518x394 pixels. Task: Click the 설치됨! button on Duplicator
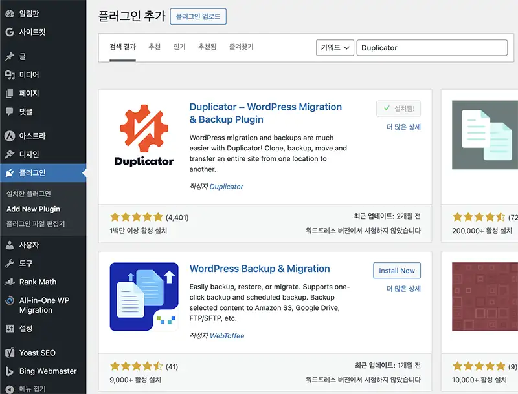click(x=398, y=109)
